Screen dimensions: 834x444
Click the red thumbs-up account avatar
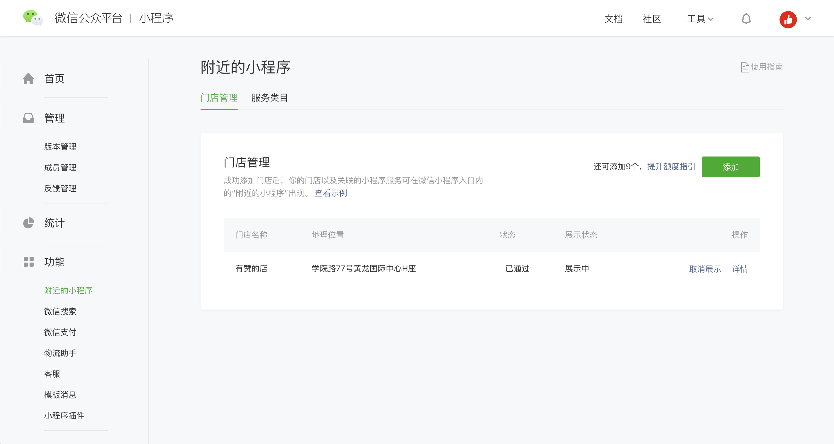pos(788,19)
